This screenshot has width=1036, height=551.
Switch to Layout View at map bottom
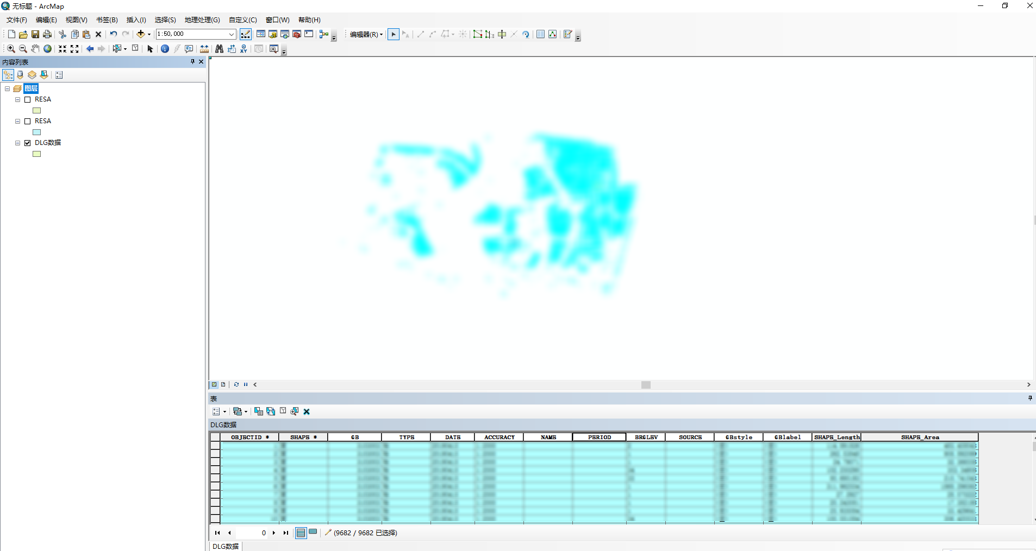point(223,384)
